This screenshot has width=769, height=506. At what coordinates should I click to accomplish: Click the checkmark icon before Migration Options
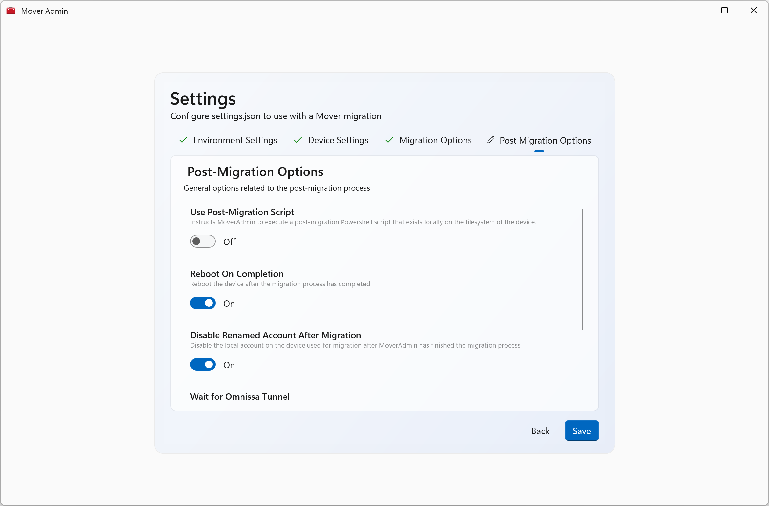[x=389, y=140]
